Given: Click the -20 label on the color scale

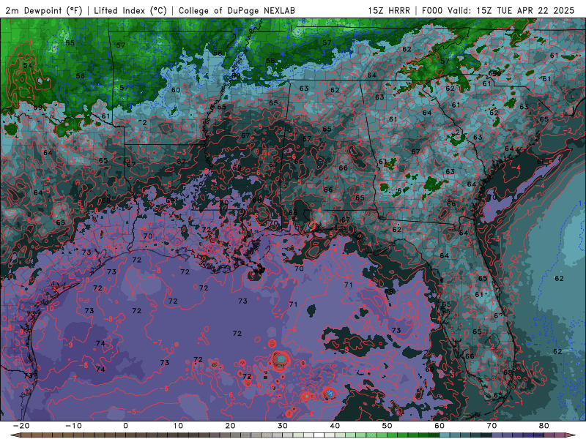Looking at the screenshot, I should [x=21, y=426].
